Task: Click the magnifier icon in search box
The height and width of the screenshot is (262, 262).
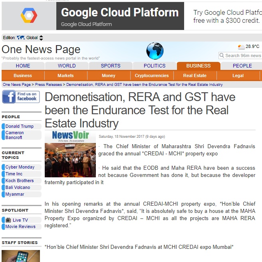Action: (222, 55)
